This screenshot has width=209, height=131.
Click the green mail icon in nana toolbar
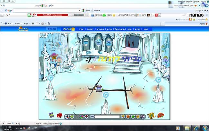[x=29, y=15]
